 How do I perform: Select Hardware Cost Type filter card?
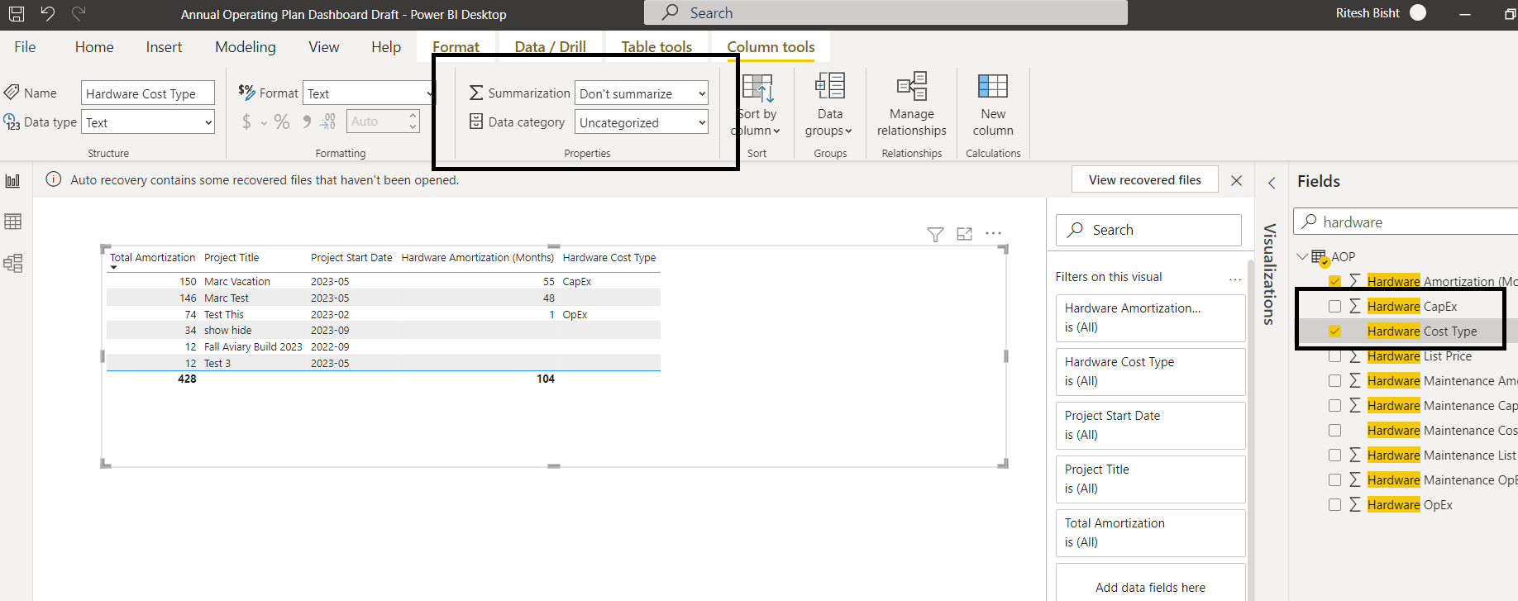(x=1150, y=371)
